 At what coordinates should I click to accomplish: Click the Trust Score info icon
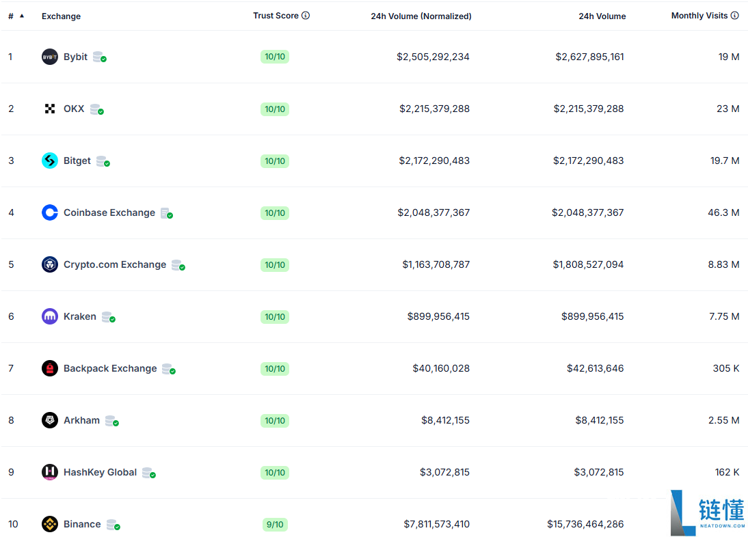pos(306,15)
